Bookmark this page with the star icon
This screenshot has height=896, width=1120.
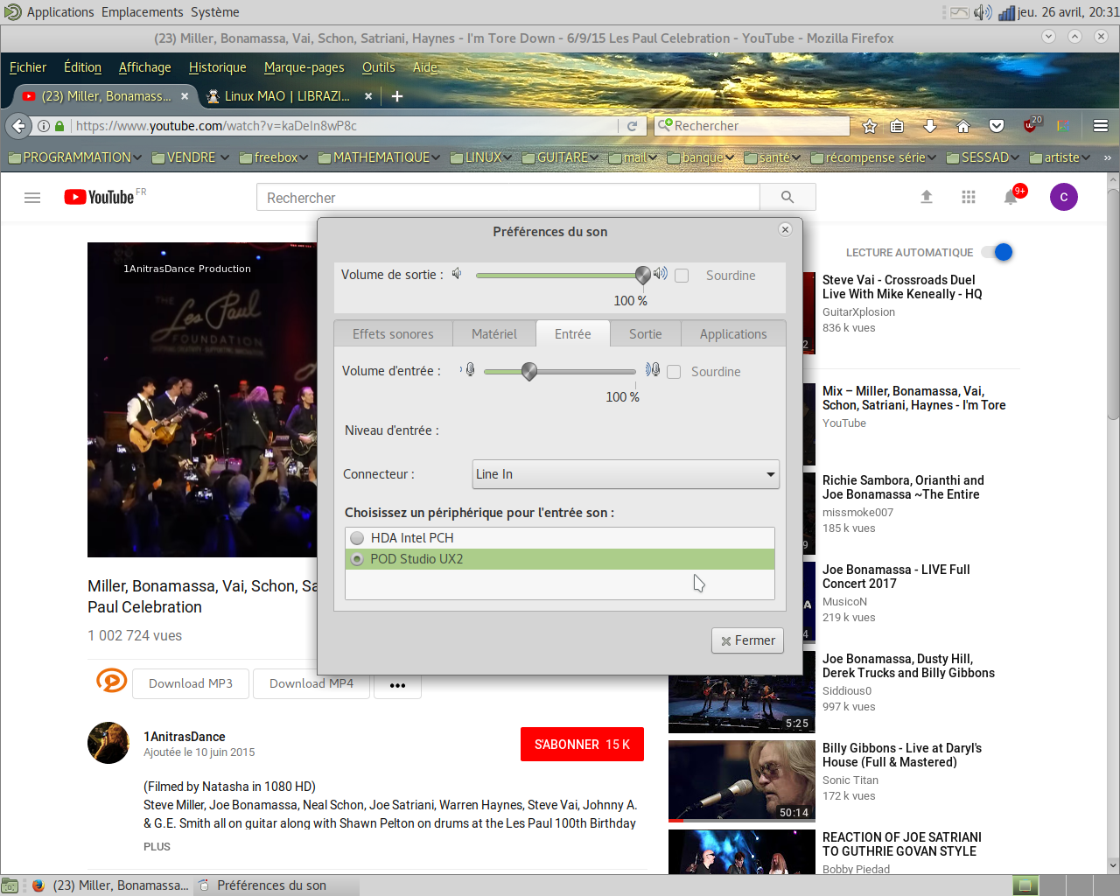(870, 126)
